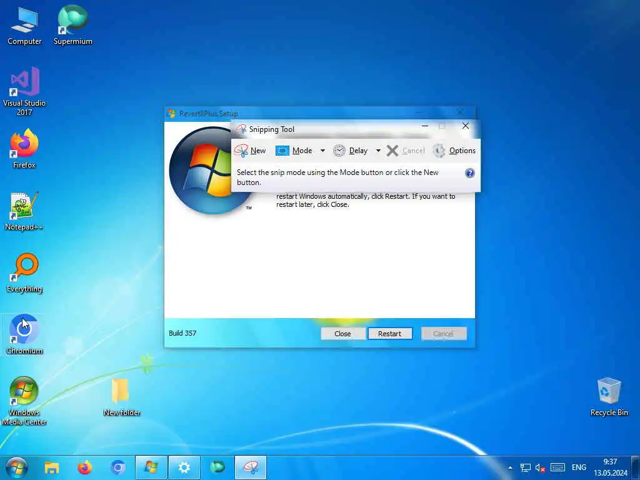The image size is (640, 480).
Task: Launch Supermium from the taskbar
Action: pos(217,467)
